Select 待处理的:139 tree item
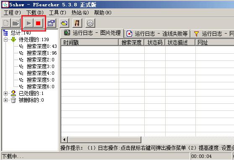This screenshot has width=234, height=160. click(34, 39)
